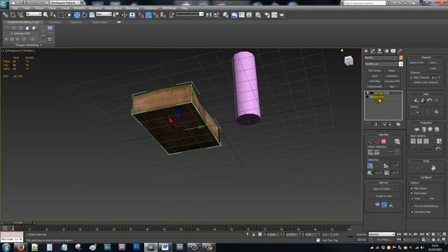
Task: Select the Map Channel radio button
Action: click(412, 78)
